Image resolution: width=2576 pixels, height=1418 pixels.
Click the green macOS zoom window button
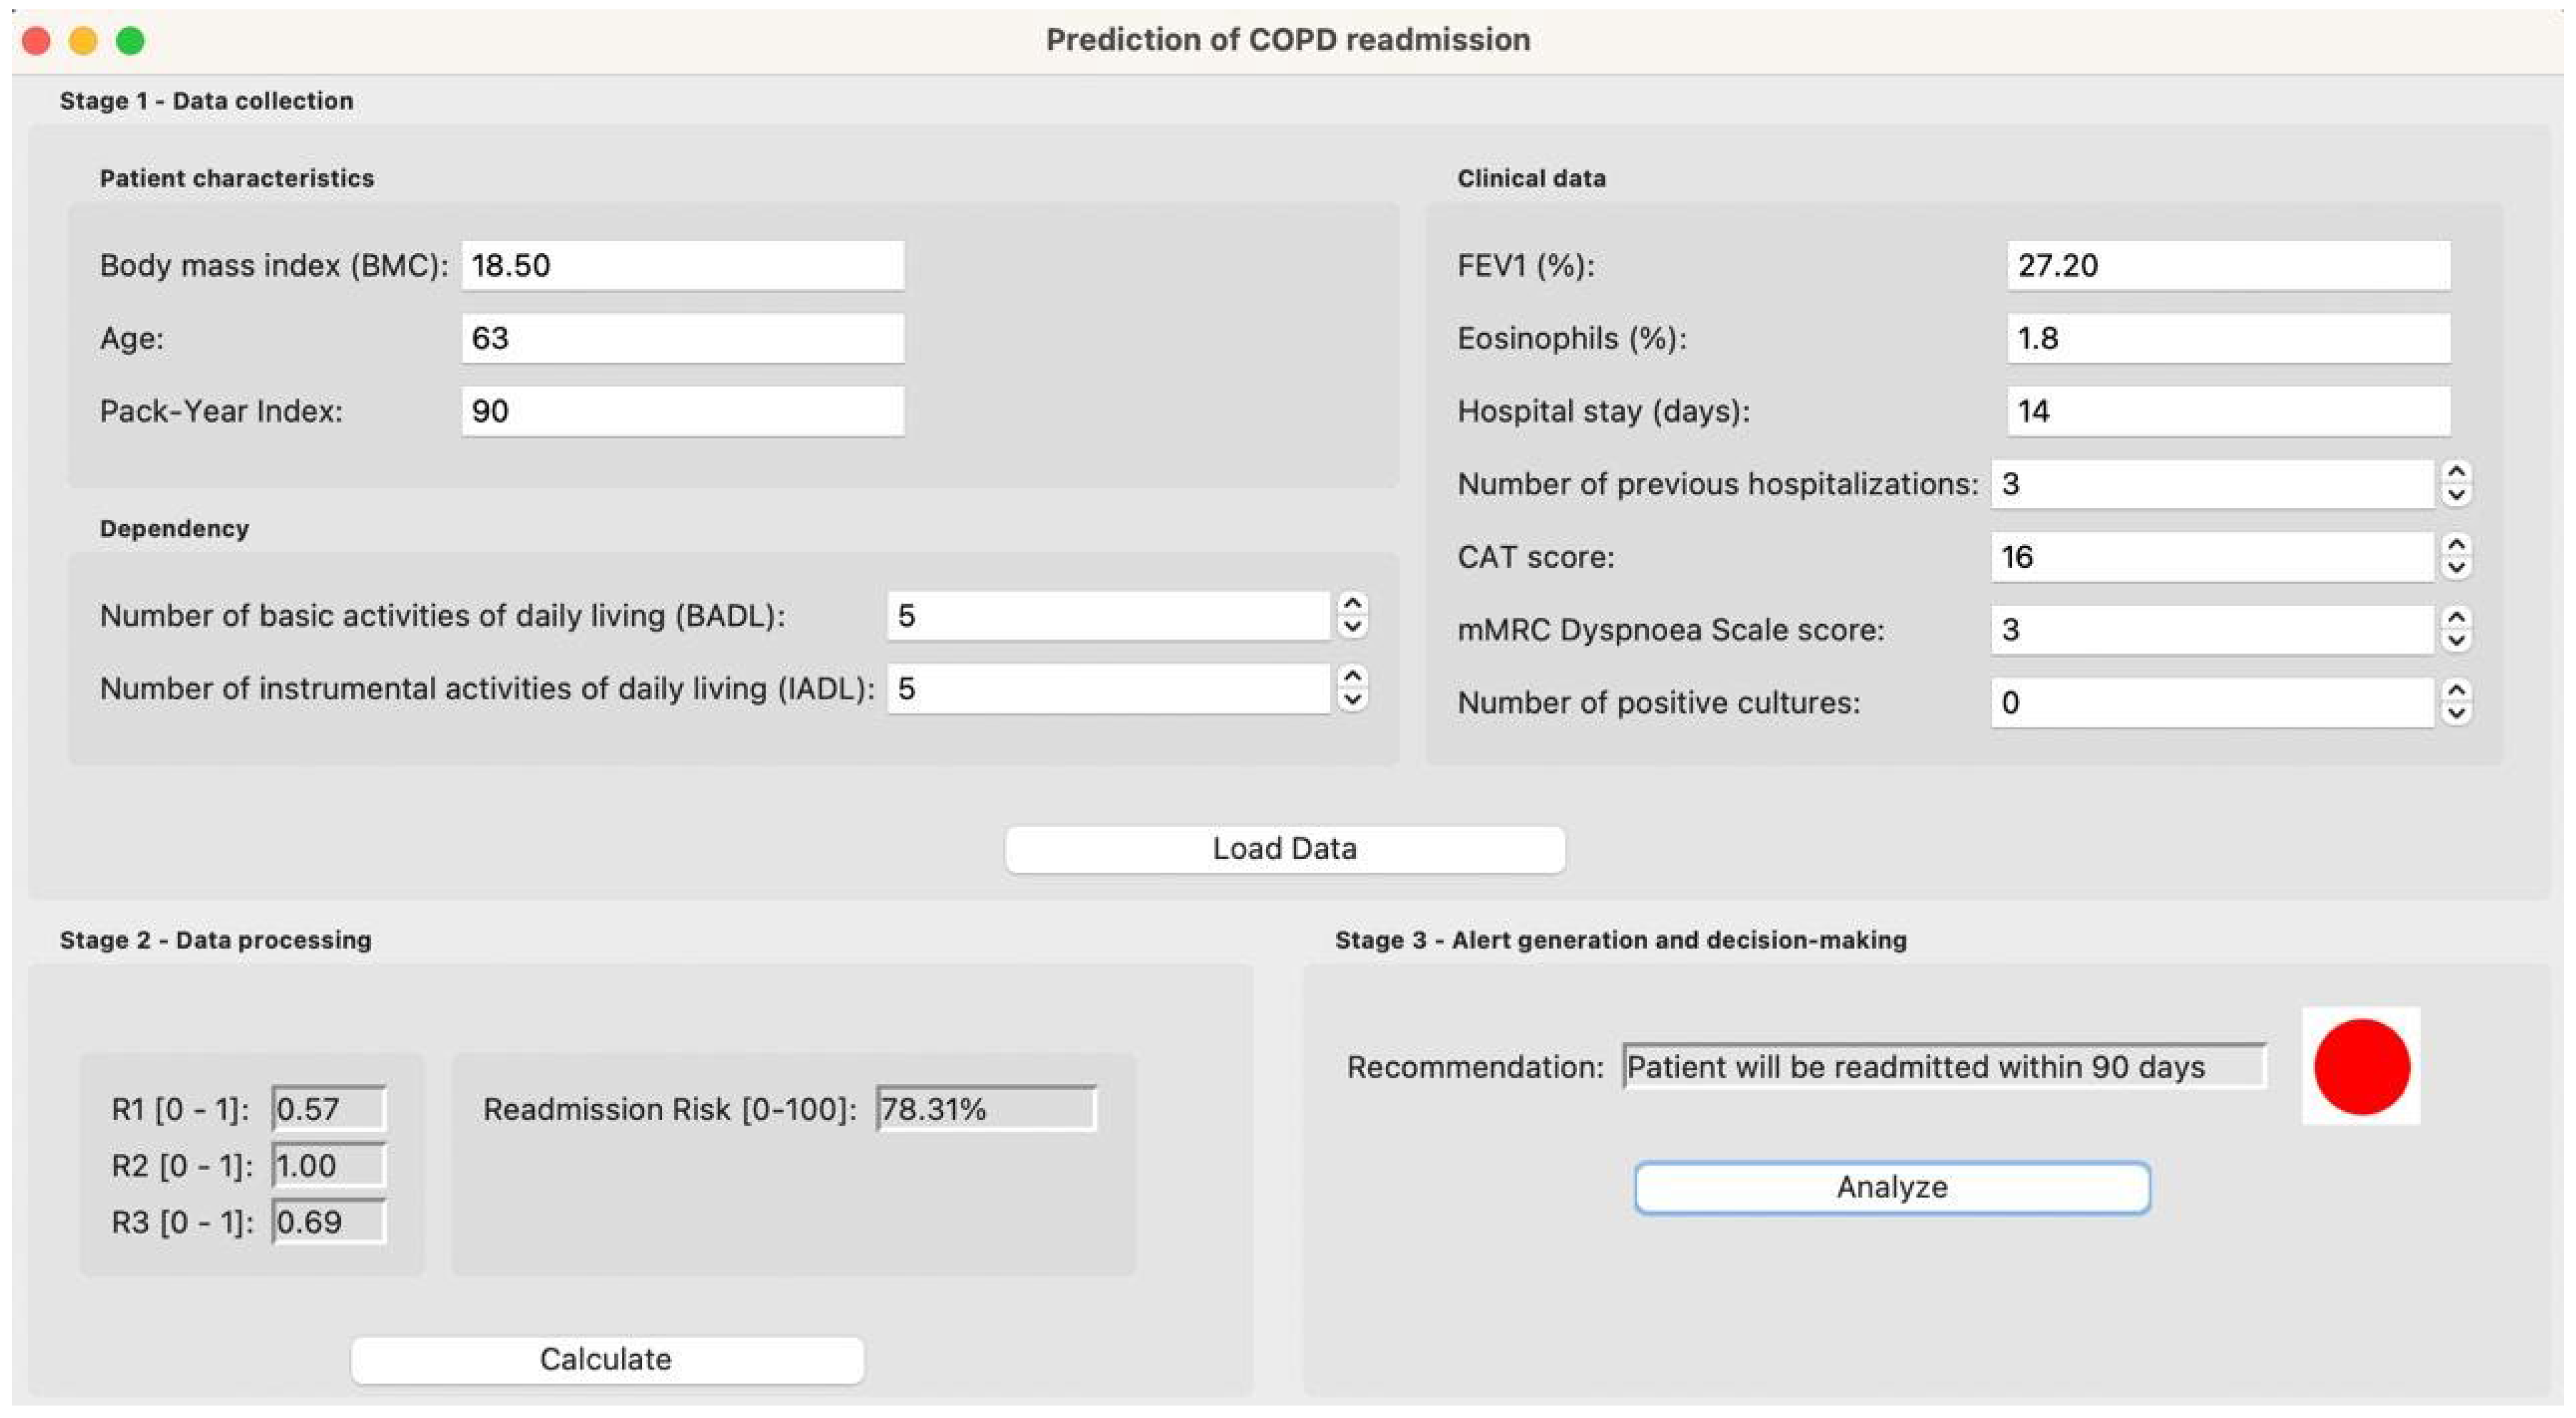(x=130, y=40)
